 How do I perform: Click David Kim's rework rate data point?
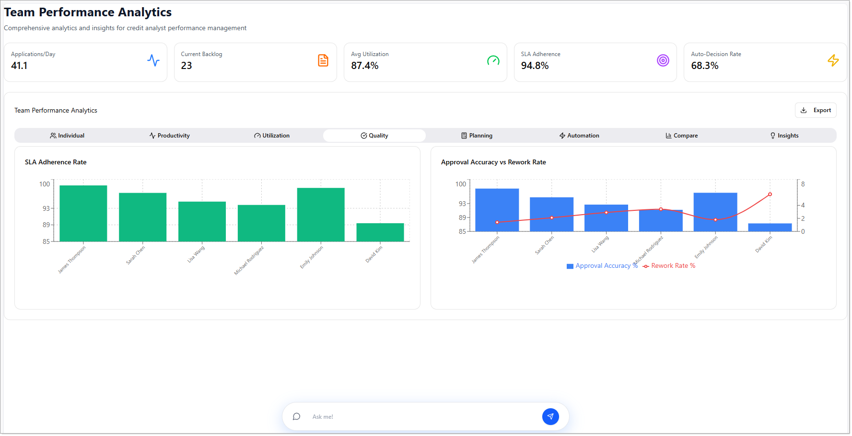[x=770, y=195]
